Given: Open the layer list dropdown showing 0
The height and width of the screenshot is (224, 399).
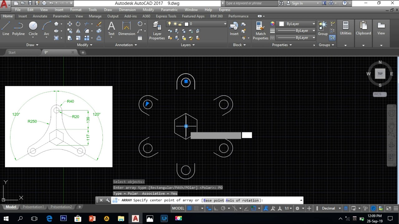Looking at the screenshot, I should tap(197, 24).
